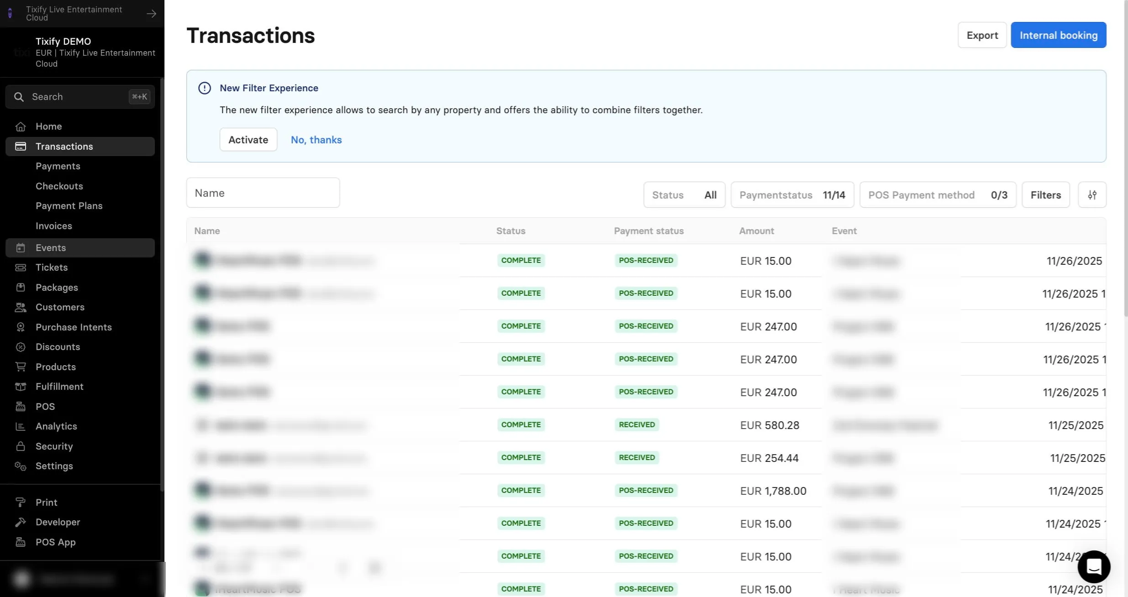Image resolution: width=1128 pixels, height=597 pixels.
Task: Click the POS App icon
Action: click(x=20, y=542)
